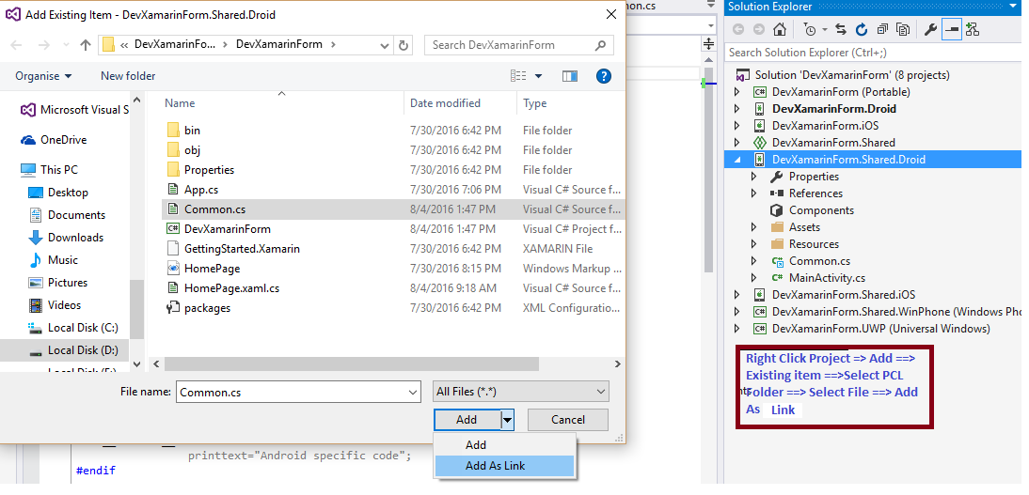1029x495 pixels.
Task: Click the change view icon in dialog
Action: 518,76
